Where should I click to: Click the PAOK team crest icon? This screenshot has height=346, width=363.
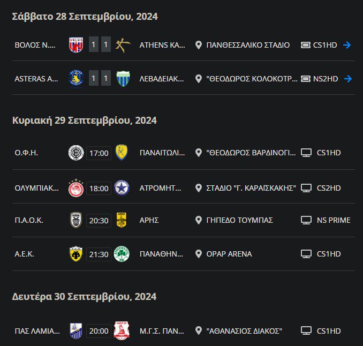pos(76,220)
